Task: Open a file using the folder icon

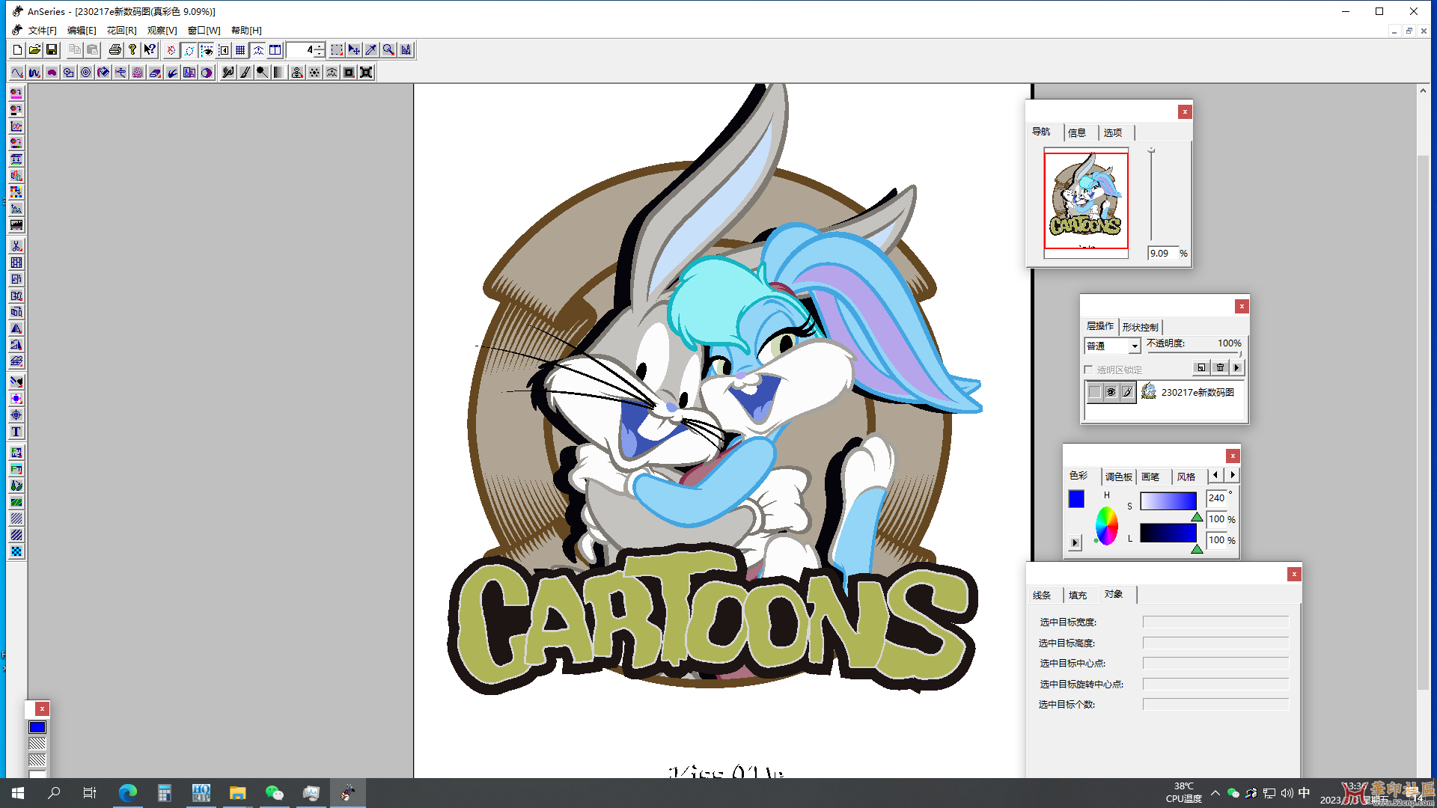Action: 34,50
